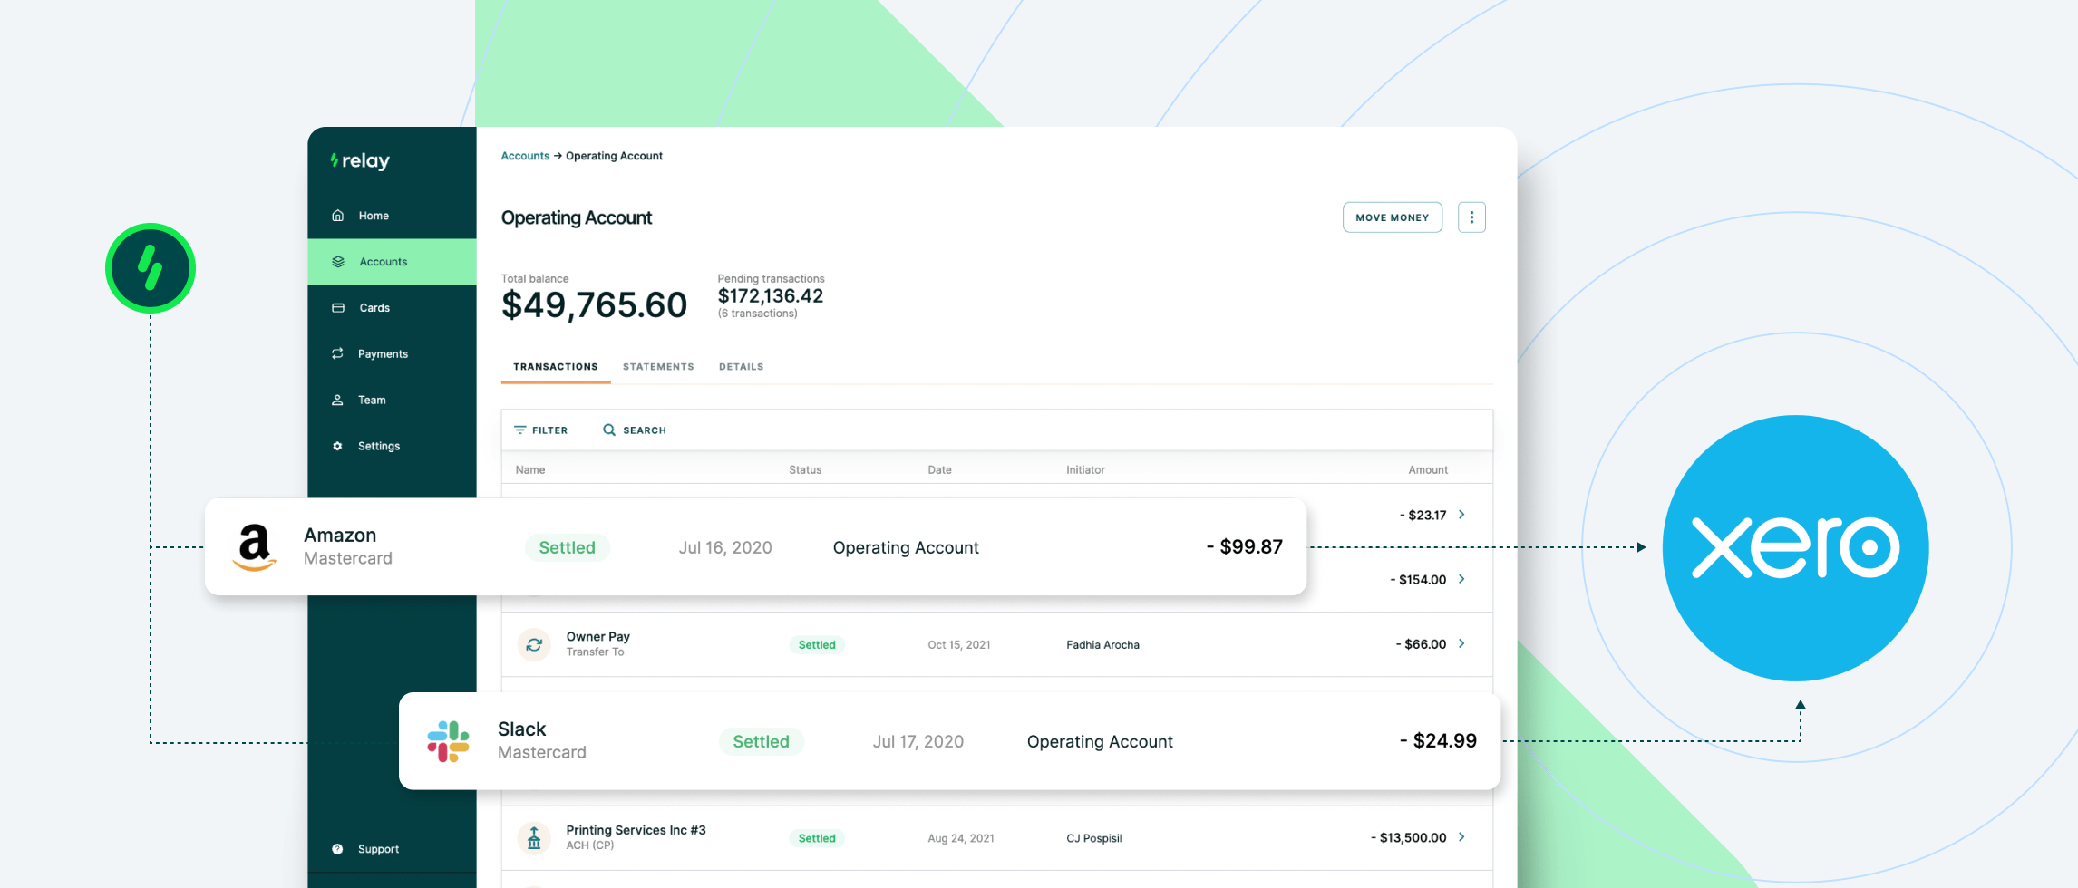Click the Amount column header
Viewport: 2078px width, 888px height.
(1428, 470)
